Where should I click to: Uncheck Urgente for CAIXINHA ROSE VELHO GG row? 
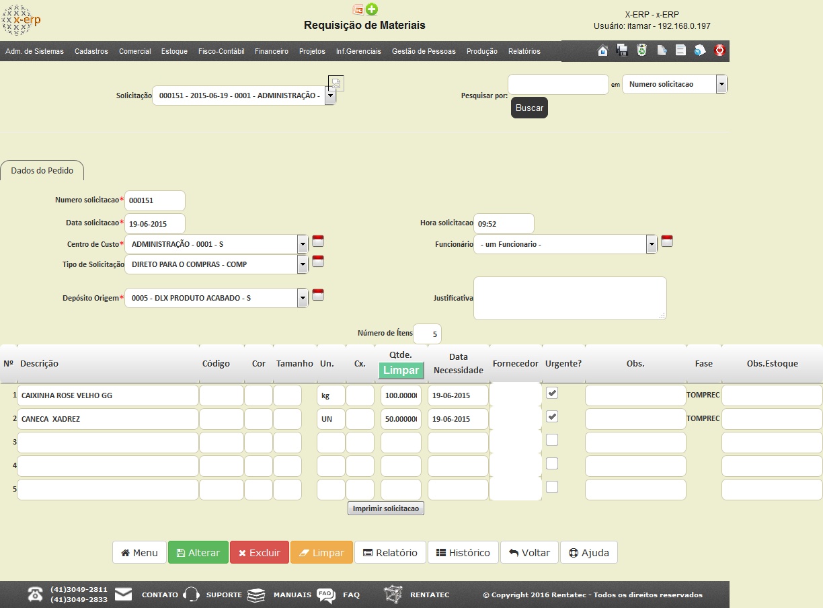[x=552, y=393]
